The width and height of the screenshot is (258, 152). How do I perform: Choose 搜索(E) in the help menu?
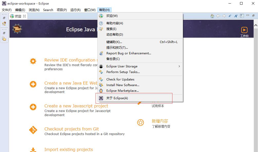point(140,29)
